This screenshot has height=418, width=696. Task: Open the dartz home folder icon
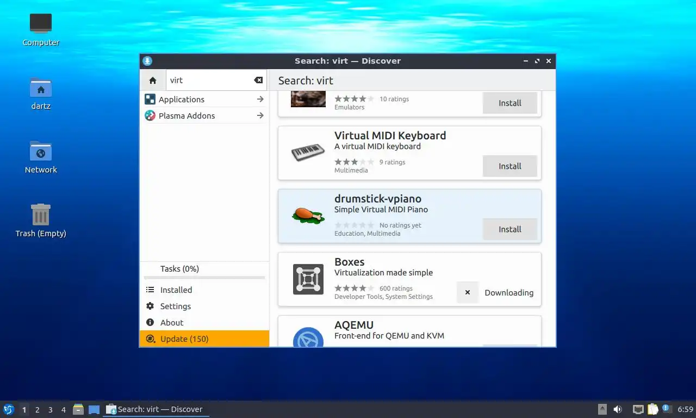point(41,88)
